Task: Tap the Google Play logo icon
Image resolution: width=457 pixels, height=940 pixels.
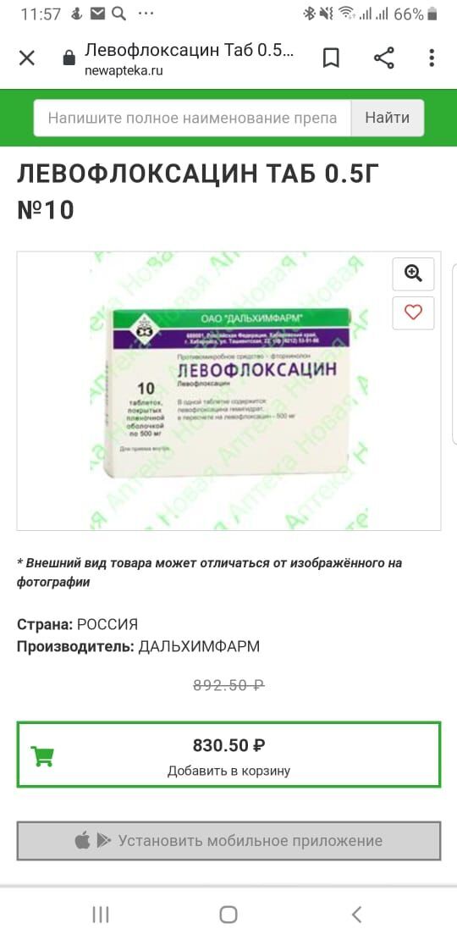Action: [104, 840]
